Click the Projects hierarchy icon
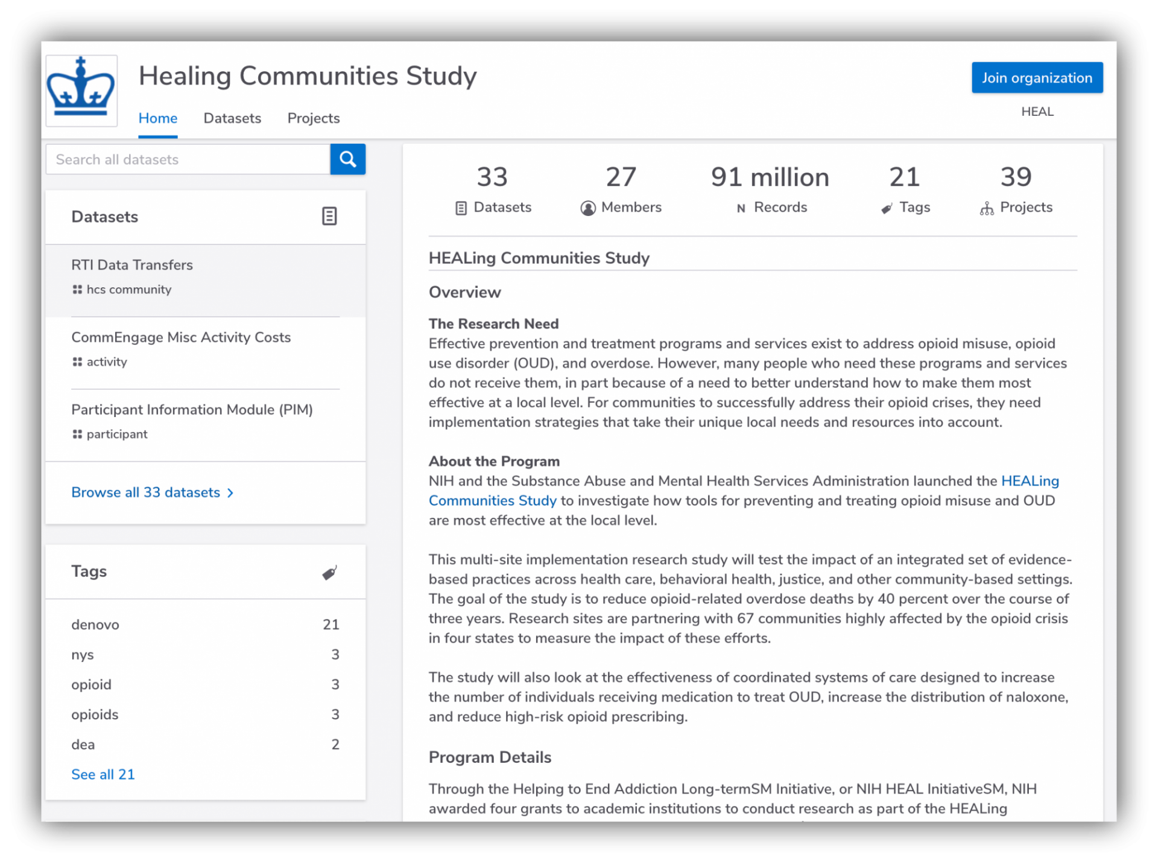The height and width of the screenshot is (863, 1158). point(987,208)
